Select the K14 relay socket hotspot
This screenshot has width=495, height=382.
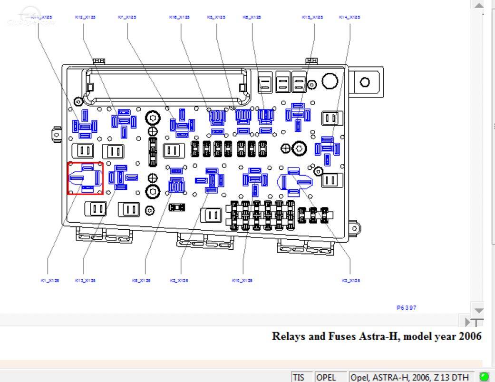coord(327,151)
